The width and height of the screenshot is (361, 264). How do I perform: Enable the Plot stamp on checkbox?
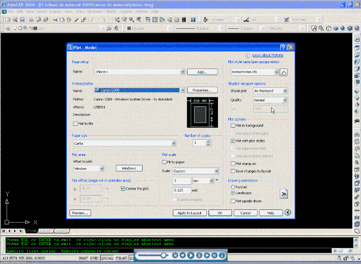pyautogui.click(x=233, y=164)
